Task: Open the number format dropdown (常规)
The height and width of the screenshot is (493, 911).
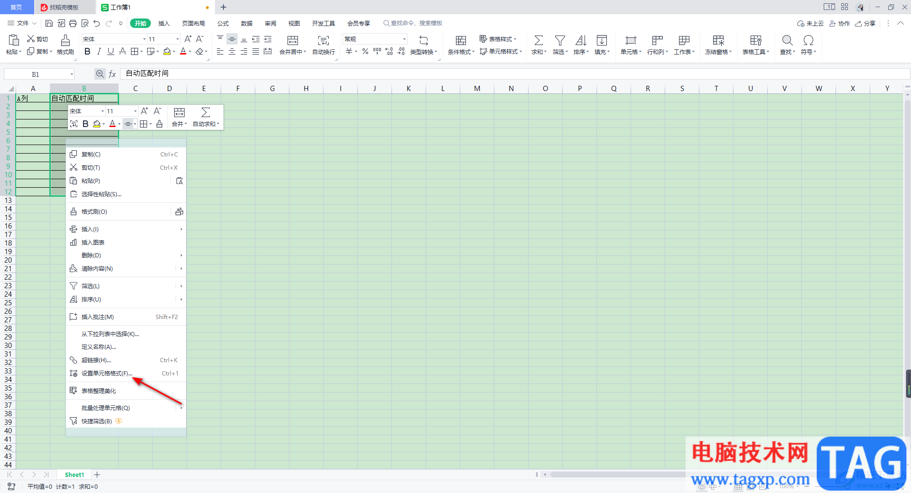Action: point(404,39)
